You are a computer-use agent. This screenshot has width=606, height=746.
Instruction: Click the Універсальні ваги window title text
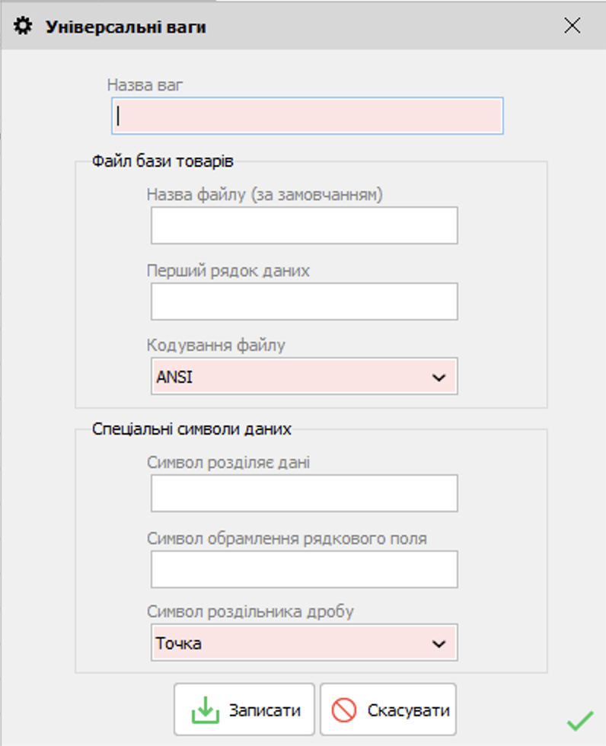point(126,27)
